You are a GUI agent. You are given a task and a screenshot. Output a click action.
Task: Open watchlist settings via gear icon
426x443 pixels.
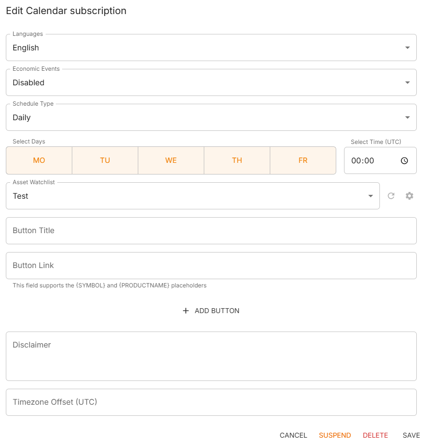[409, 196]
